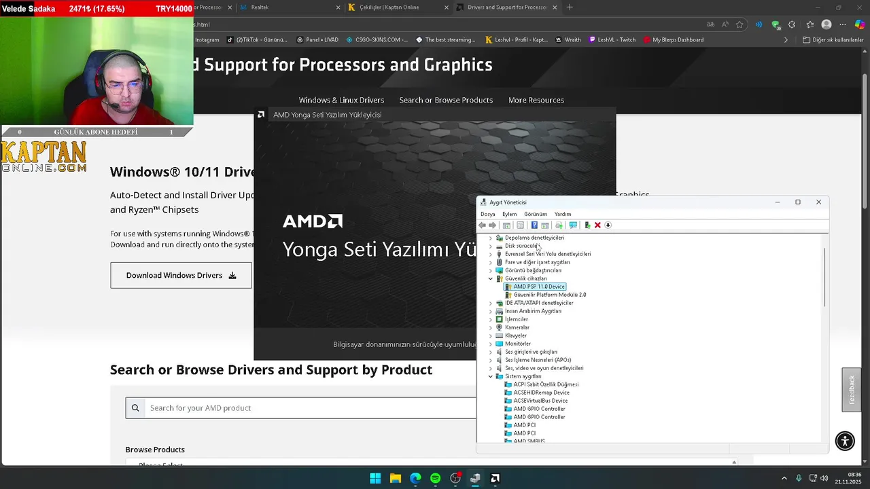870x489 pixels.
Task: Click the browser favorites star icon in address bar
Action: click(x=739, y=24)
